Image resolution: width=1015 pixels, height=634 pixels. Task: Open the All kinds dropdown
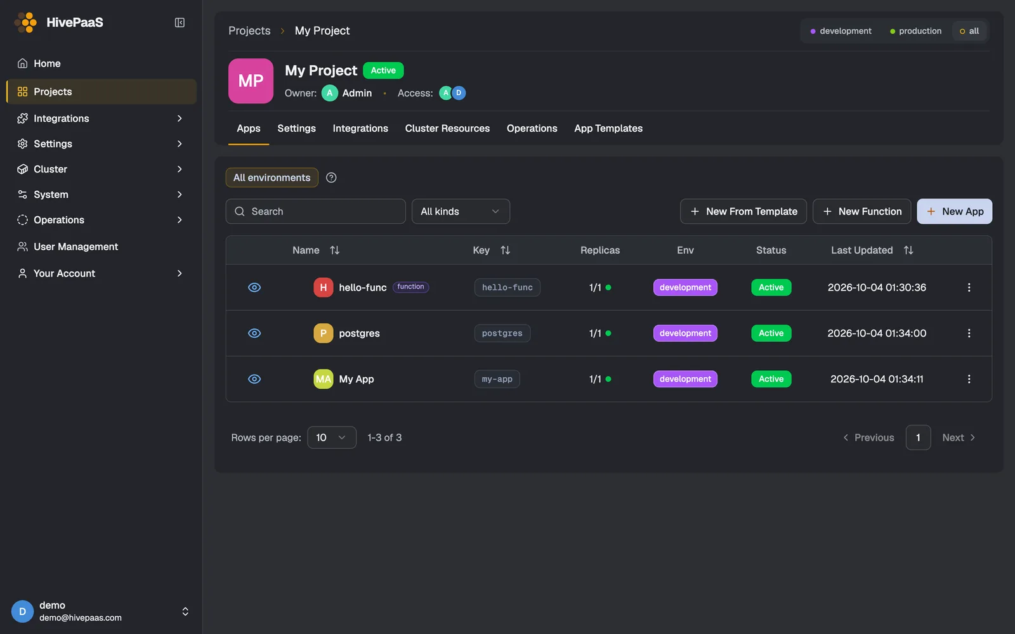[461, 211]
